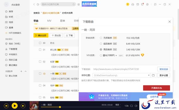The width and height of the screenshot is (179, 110).
Task: Select 无损音质 lossless quality radio
Action: pos(101,38)
